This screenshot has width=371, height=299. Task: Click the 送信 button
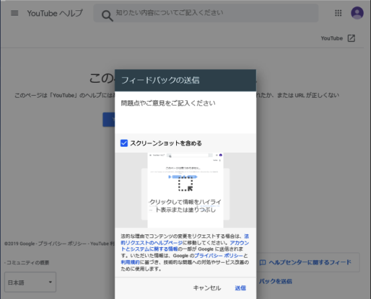[240, 288]
